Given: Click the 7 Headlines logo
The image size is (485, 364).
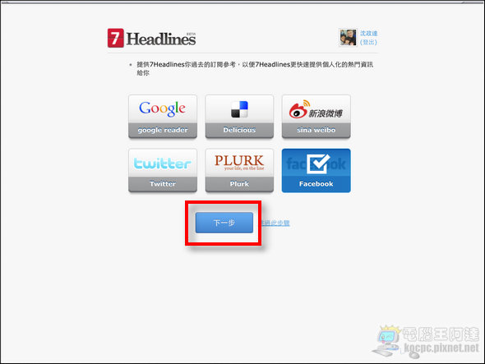Looking at the screenshot, I should [151, 38].
